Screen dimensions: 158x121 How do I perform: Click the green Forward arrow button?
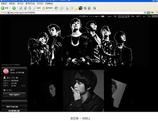[x=14, y=8]
